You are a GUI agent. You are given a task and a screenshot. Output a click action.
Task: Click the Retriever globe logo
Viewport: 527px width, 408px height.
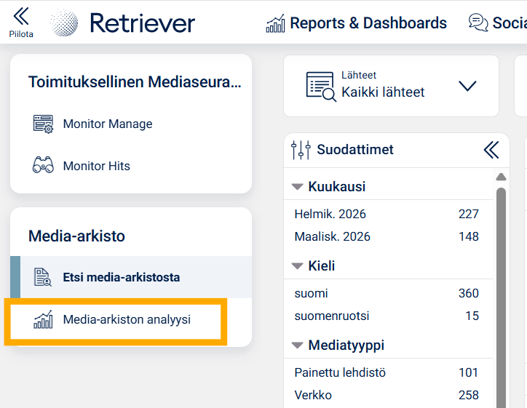click(x=65, y=23)
